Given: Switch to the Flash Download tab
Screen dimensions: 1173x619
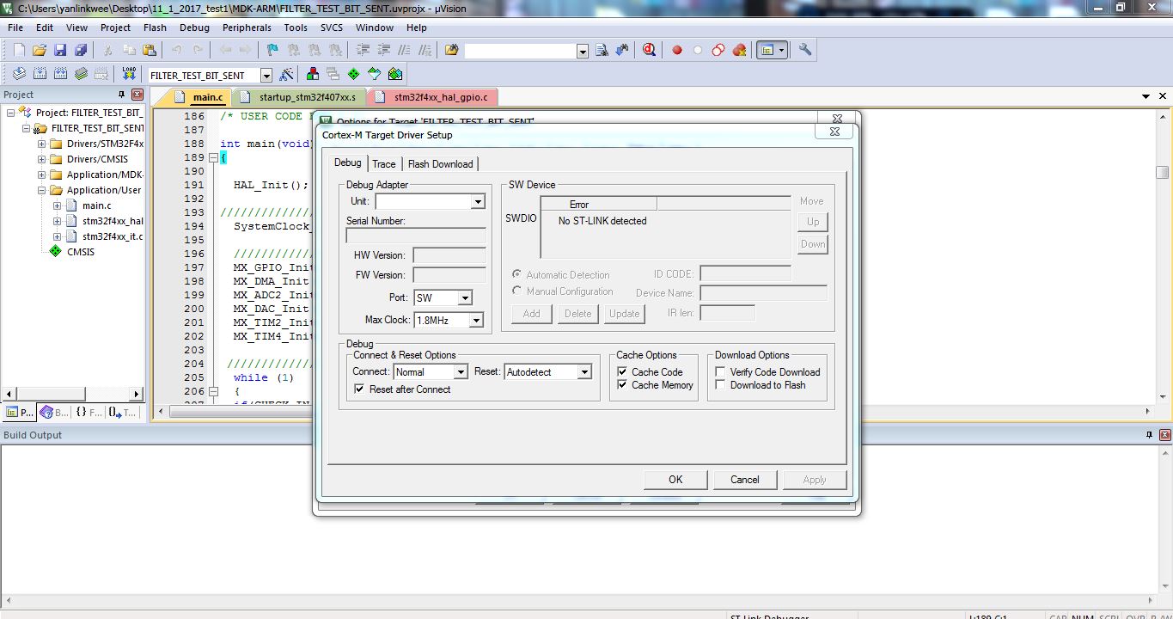Looking at the screenshot, I should pos(440,163).
